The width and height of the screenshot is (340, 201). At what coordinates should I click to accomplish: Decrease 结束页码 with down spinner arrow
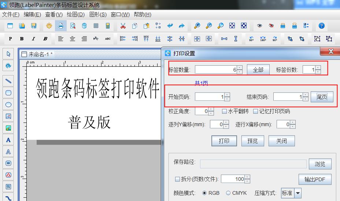coord(306,99)
